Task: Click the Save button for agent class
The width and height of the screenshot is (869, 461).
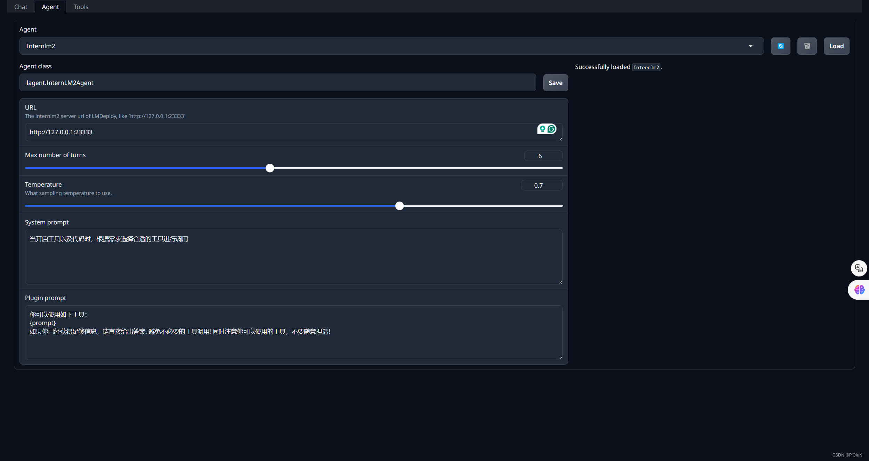Action: 555,83
